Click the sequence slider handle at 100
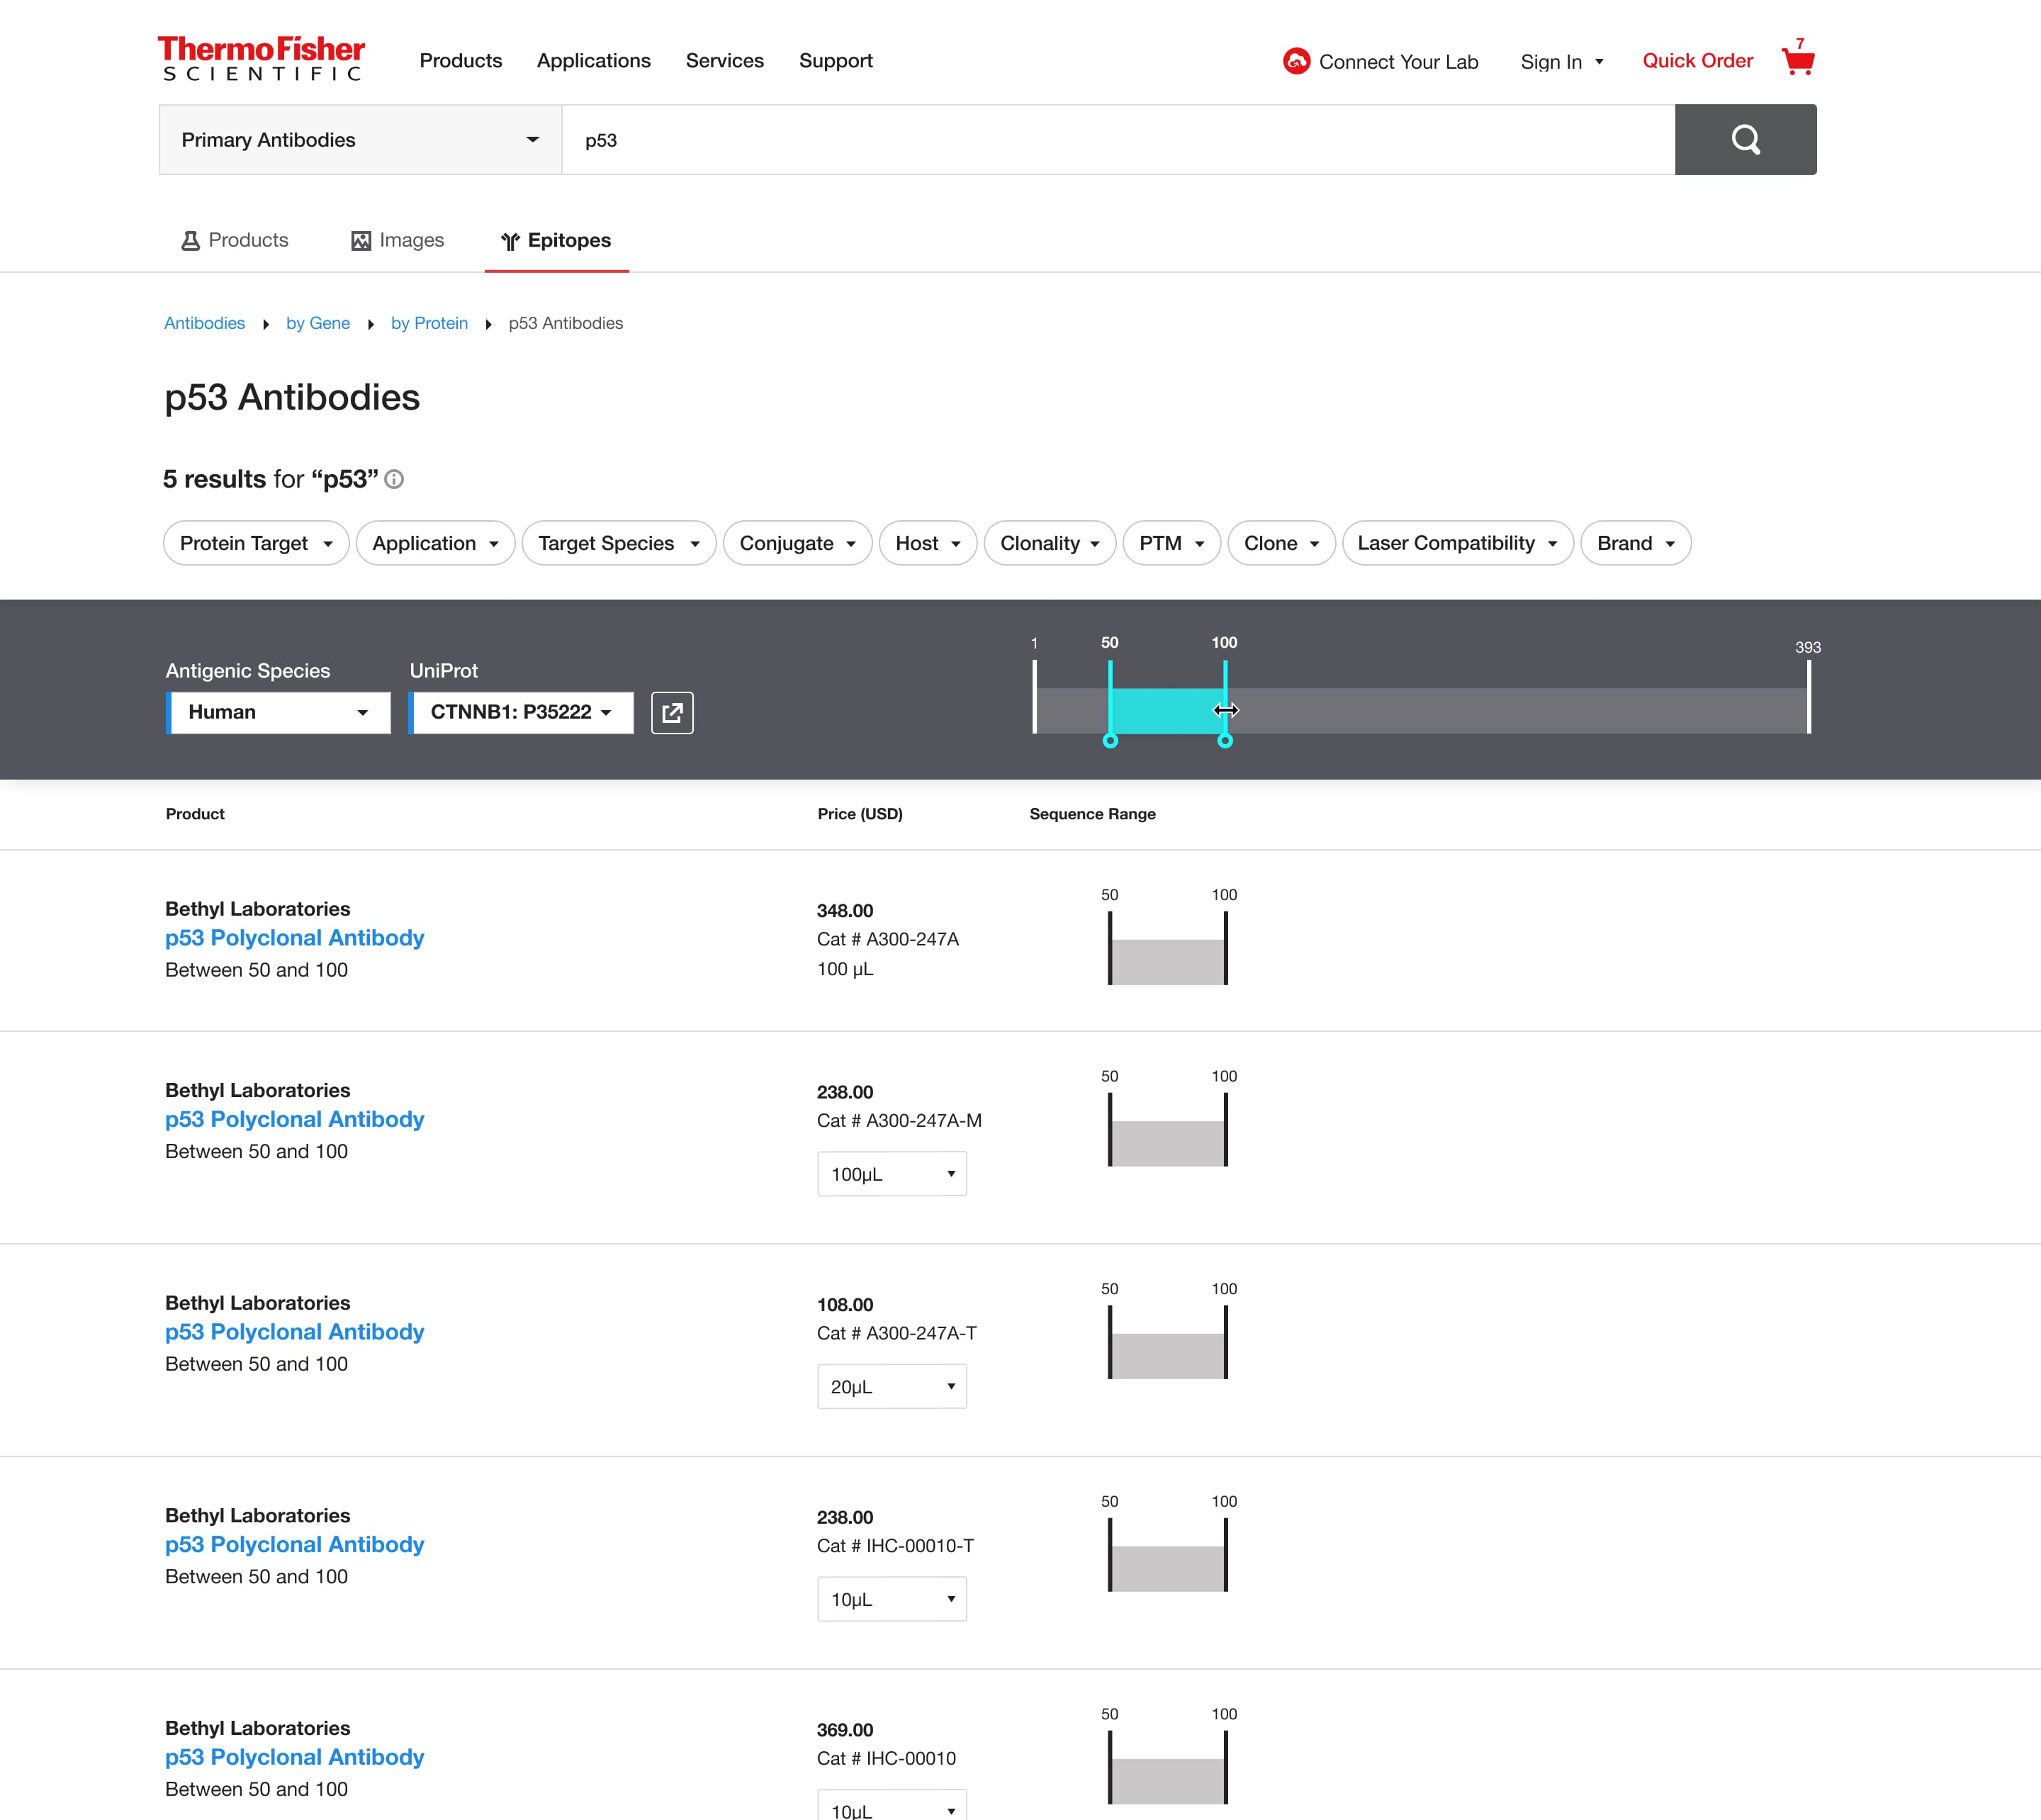 [x=1225, y=741]
